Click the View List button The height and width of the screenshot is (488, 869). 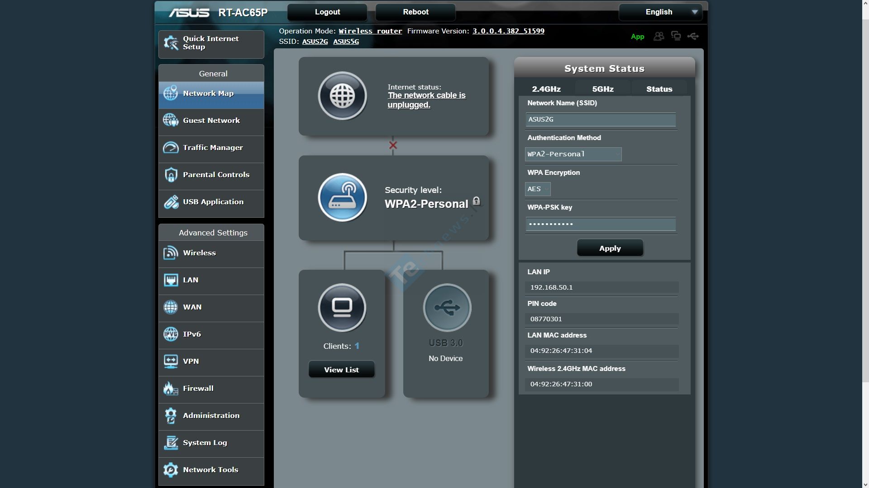pyautogui.click(x=341, y=370)
